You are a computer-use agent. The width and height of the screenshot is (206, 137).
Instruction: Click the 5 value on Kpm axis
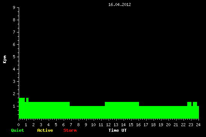coord(14,57)
